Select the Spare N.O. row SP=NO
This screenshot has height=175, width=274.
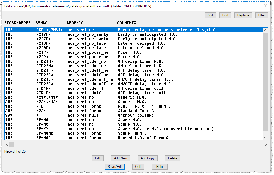tap(134, 120)
